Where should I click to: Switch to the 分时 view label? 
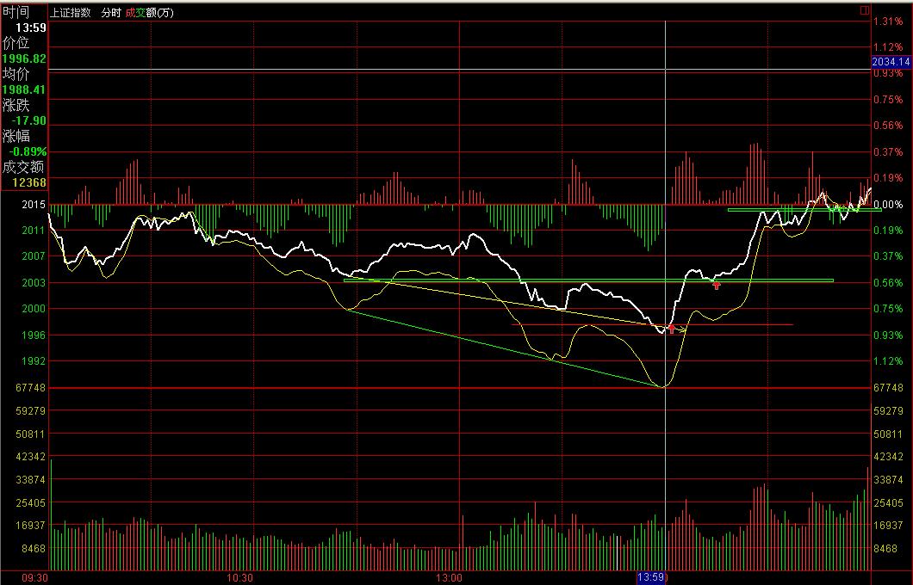pyautogui.click(x=111, y=13)
